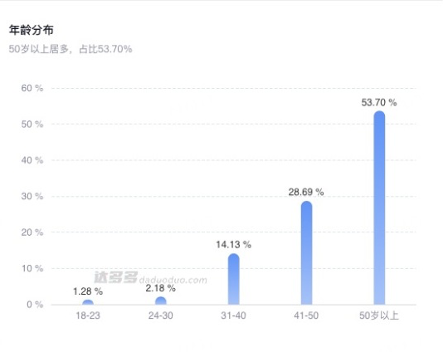Click the daduoduo.com watermark
The image size is (443, 352).
tap(173, 280)
